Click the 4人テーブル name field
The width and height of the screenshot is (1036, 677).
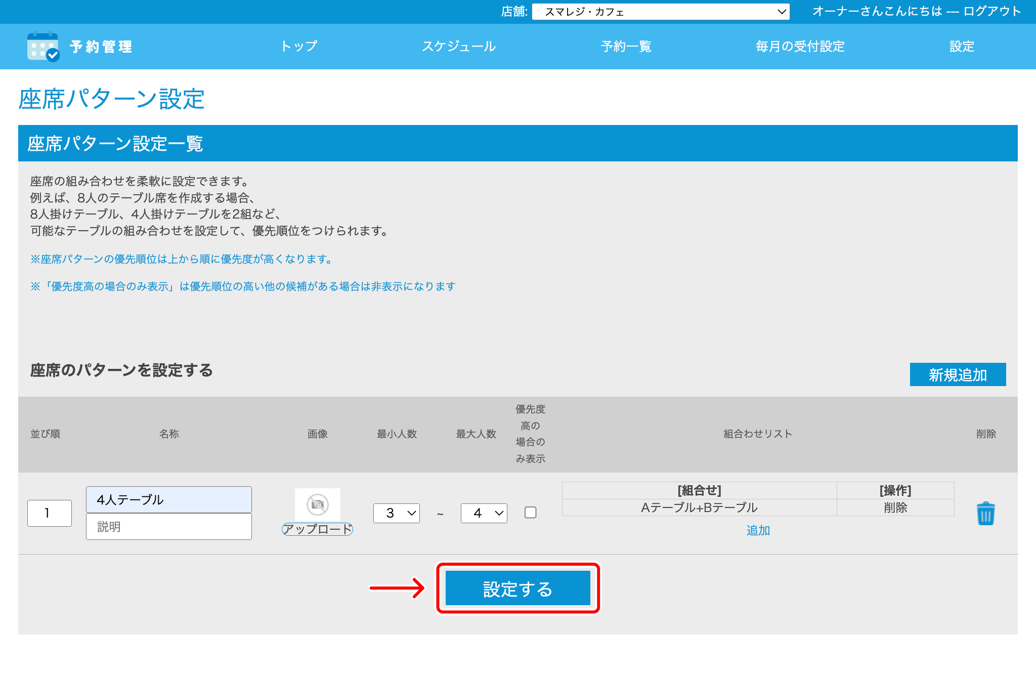pos(169,500)
